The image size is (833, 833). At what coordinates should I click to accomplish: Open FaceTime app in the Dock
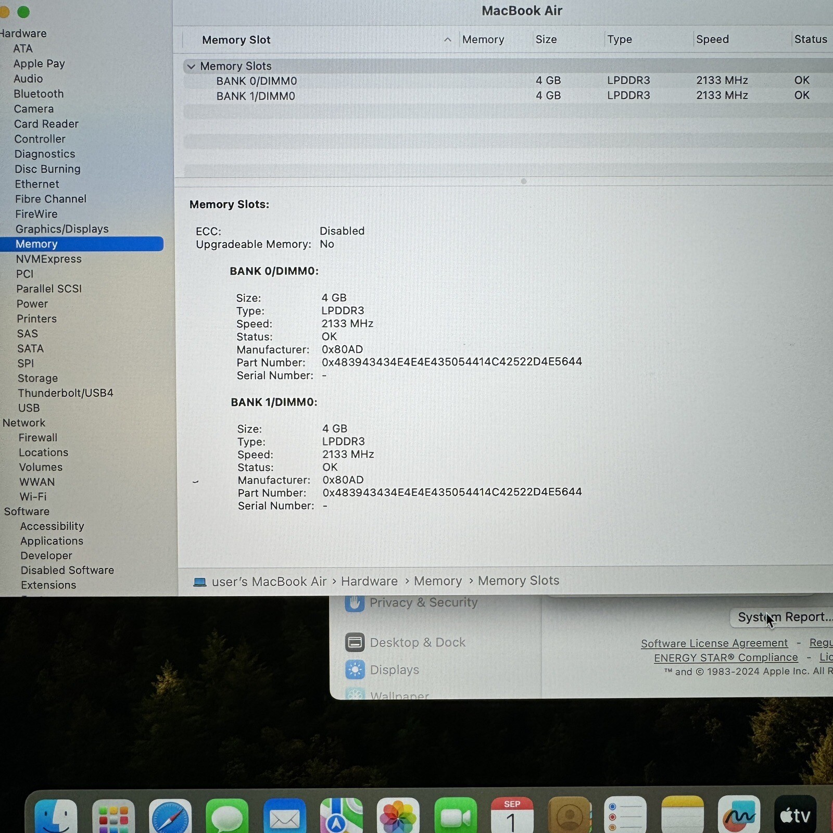point(456,816)
